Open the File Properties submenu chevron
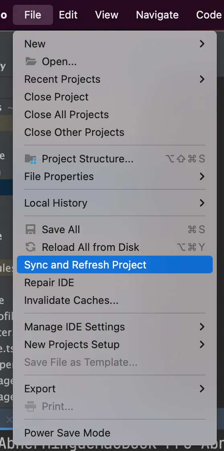 pyautogui.click(x=202, y=176)
